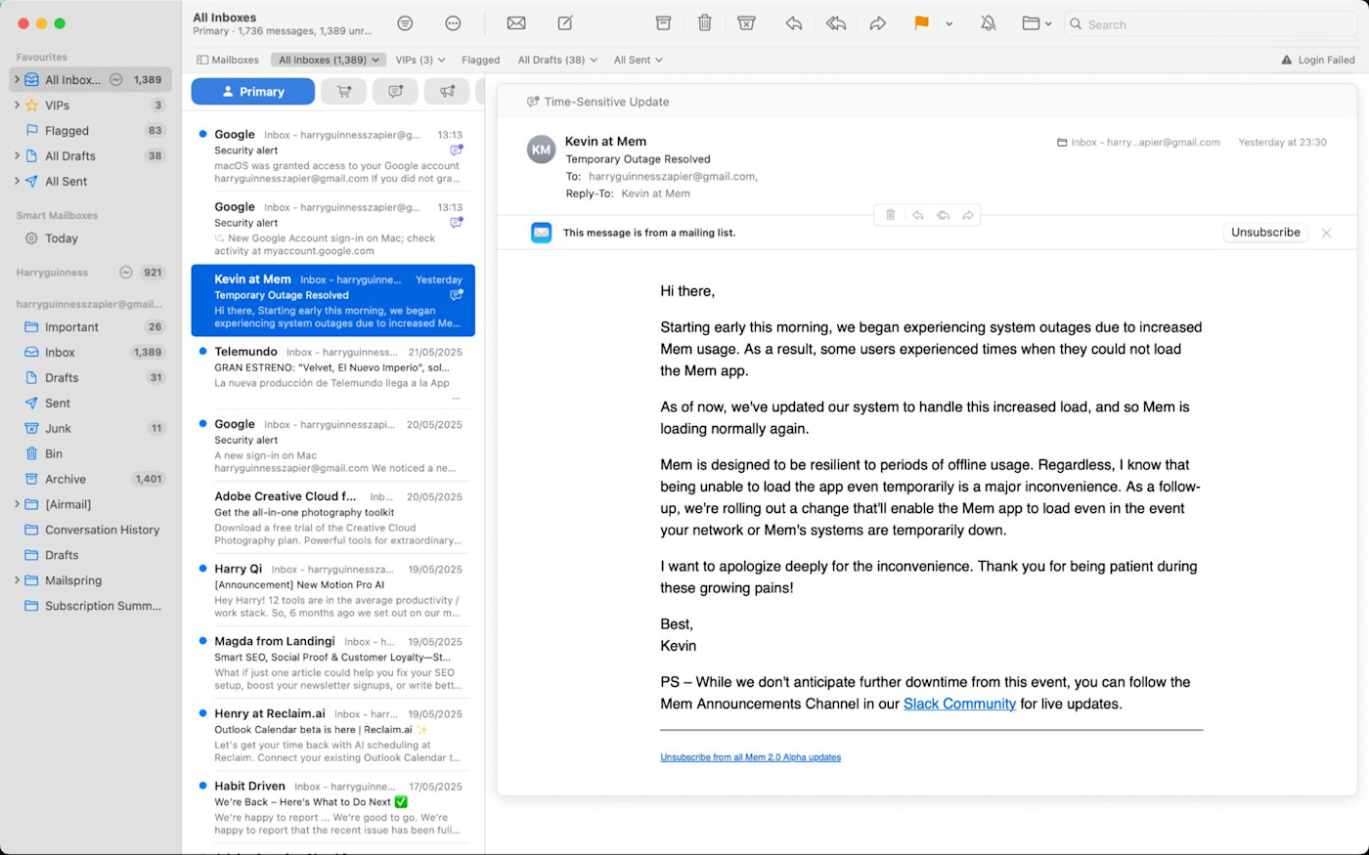
Task: Click the KM sender avatar
Action: pos(541,150)
